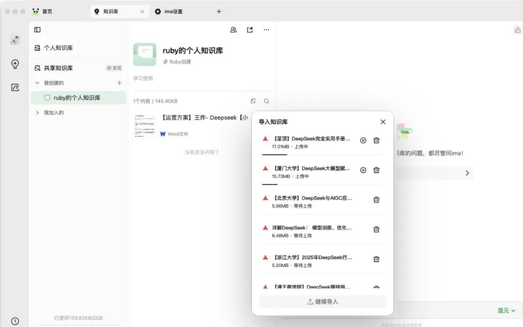
Task: Delete the 【厦门大学】DeepSeek upload
Action: (x=376, y=170)
